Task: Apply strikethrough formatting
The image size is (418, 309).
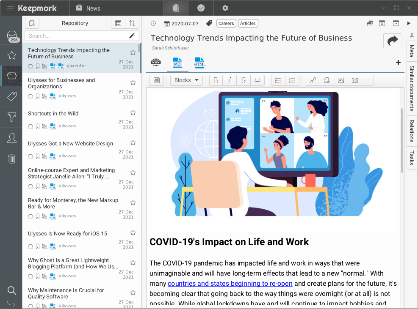Action: click(x=244, y=80)
